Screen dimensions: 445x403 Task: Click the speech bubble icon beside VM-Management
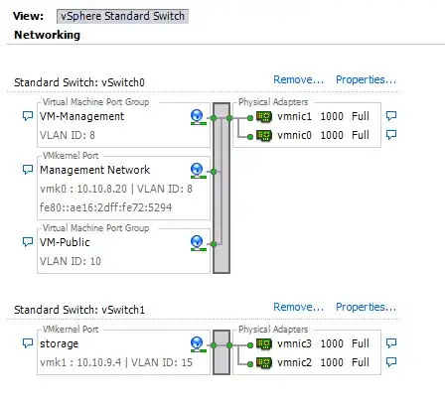coord(28,116)
